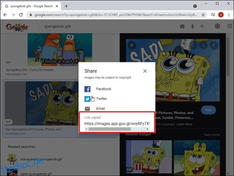Viewport: 234px width, 176px height.
Task: Search by image with camera icon
Action: [182, 26]
